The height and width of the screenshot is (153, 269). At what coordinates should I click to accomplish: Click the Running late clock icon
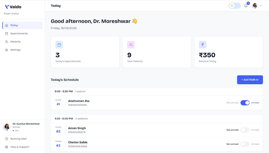(x=7, y=139)
